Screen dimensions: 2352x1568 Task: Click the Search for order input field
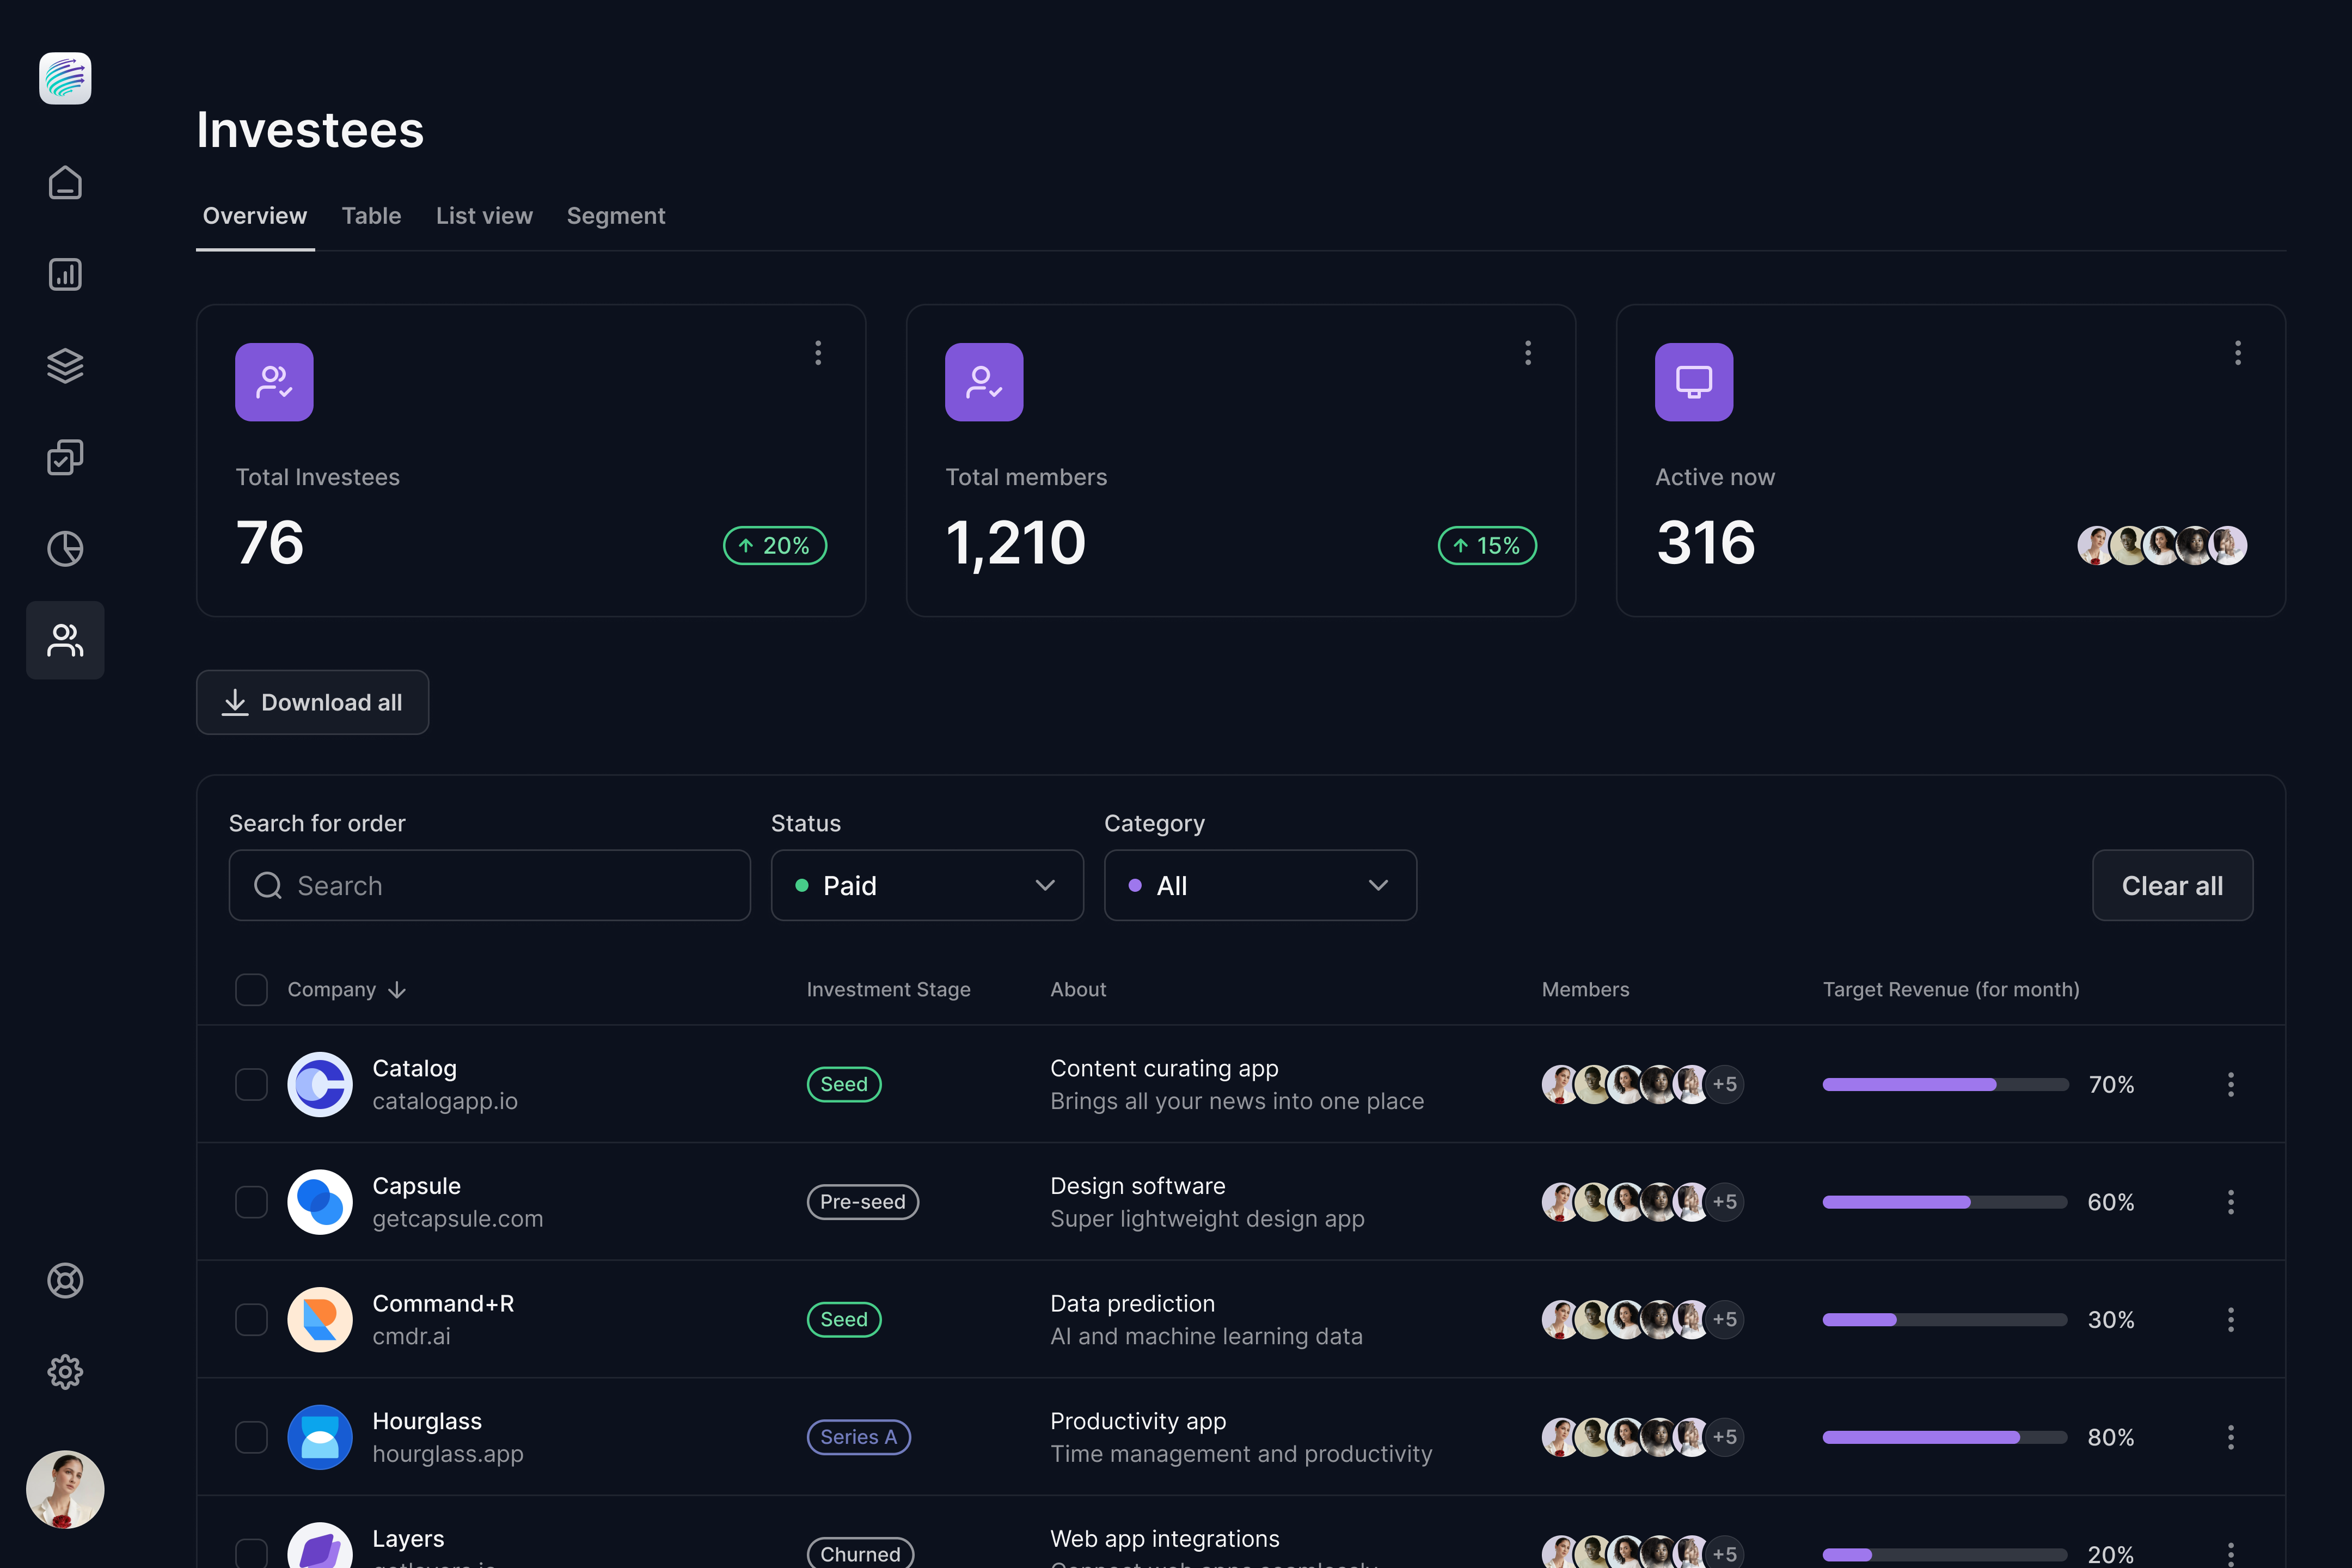[490, 885]
